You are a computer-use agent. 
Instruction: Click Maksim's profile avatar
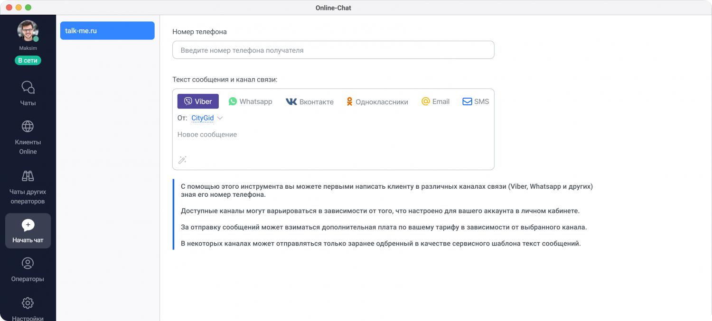28,31
